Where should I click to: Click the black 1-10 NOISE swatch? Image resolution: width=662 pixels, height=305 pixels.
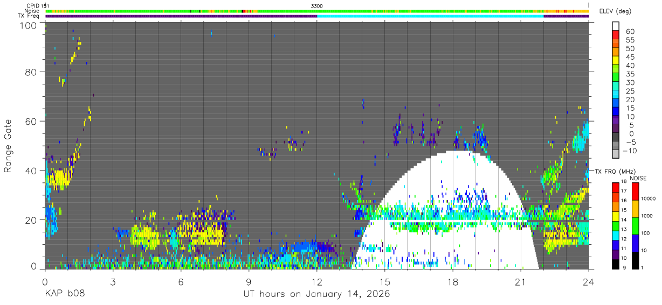(x=636, y=260)
